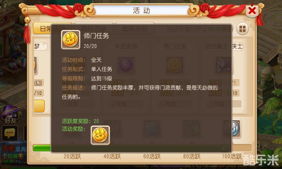Select the 活动奖励 gold coin reward icon
Image resolution: width=282 pixels, height=169 pixels.
click(100, 135)
